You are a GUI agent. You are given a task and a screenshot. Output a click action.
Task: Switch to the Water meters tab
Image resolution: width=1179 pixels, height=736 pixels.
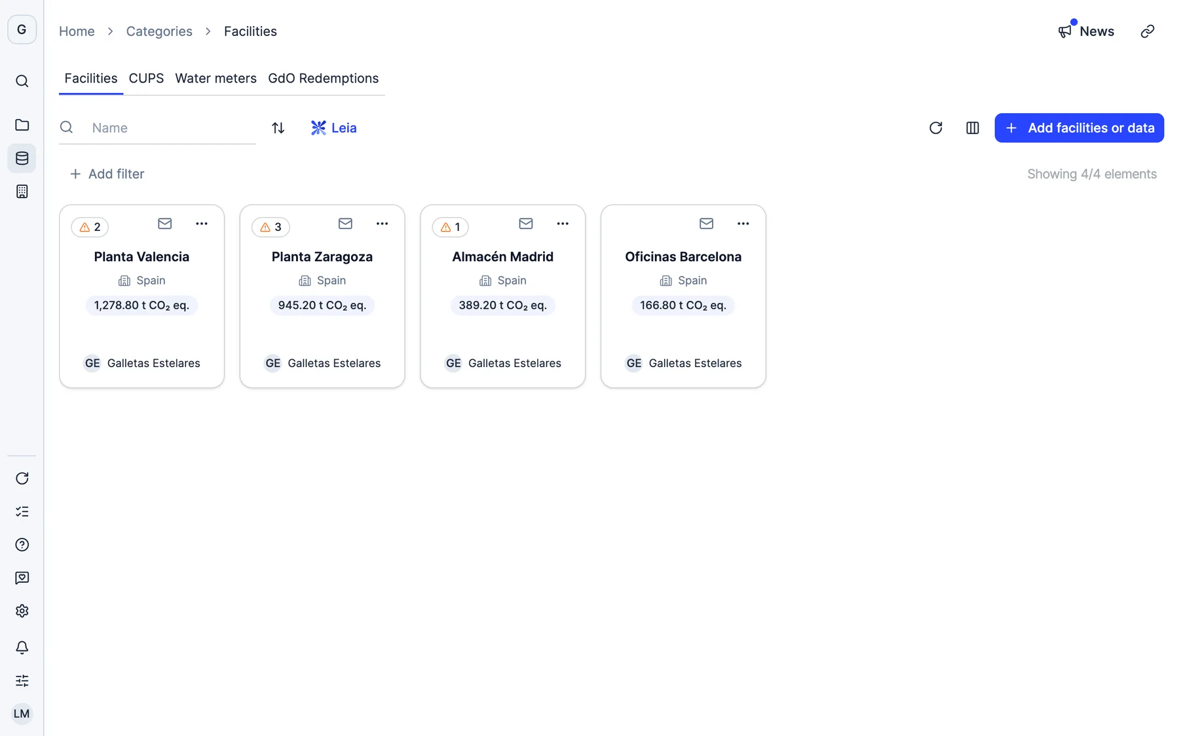tap(215, 79)
